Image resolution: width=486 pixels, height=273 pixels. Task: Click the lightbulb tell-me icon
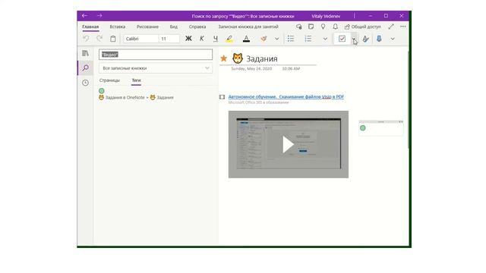tap(323, 27)
